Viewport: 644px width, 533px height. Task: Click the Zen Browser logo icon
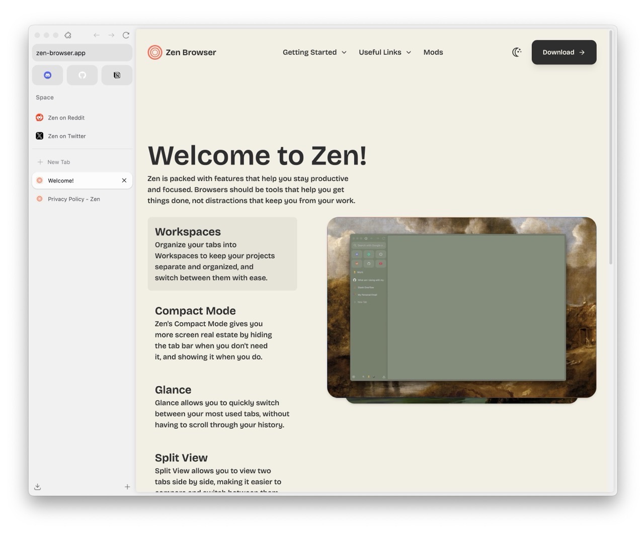155,52
